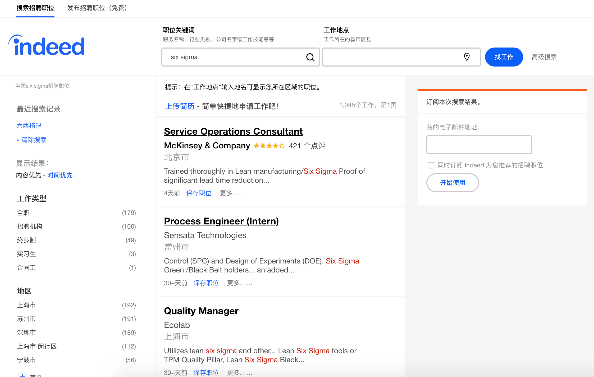Clear recent searches with 清除搜索
The width and height of the screenshot is (594, 377).
[34, 140]
